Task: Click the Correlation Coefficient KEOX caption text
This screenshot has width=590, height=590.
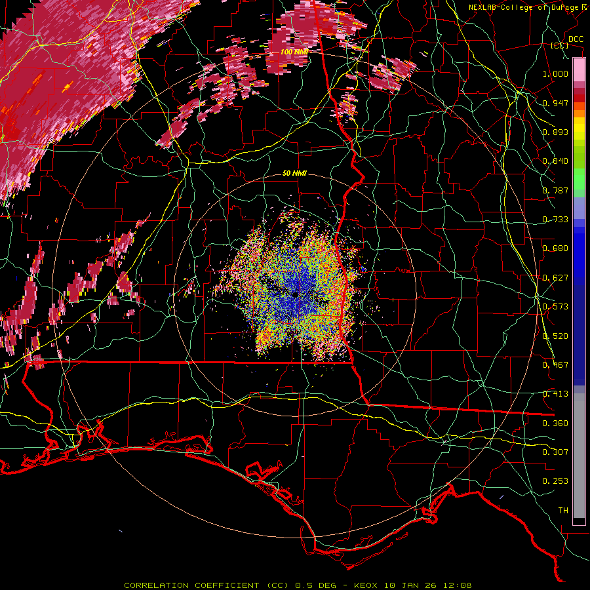Action: point(298,585)
